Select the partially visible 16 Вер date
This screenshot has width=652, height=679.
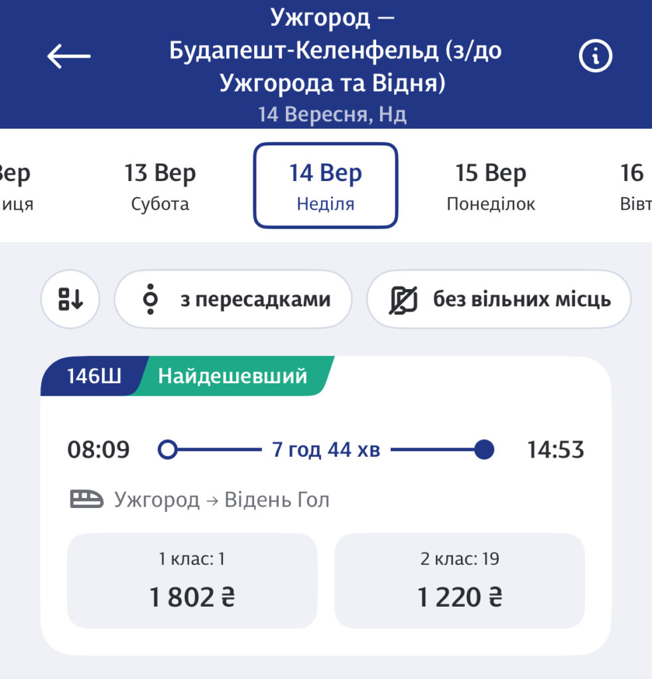pos(633,186)
